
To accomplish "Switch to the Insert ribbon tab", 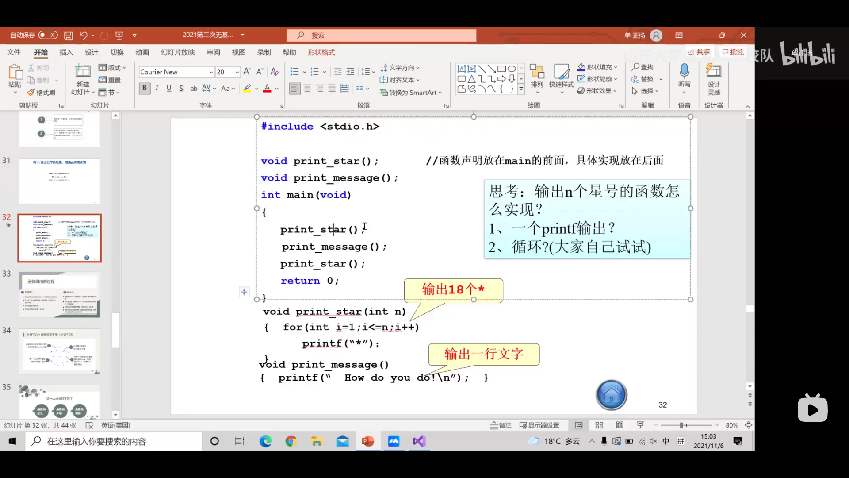I will [x=66, y=52].
